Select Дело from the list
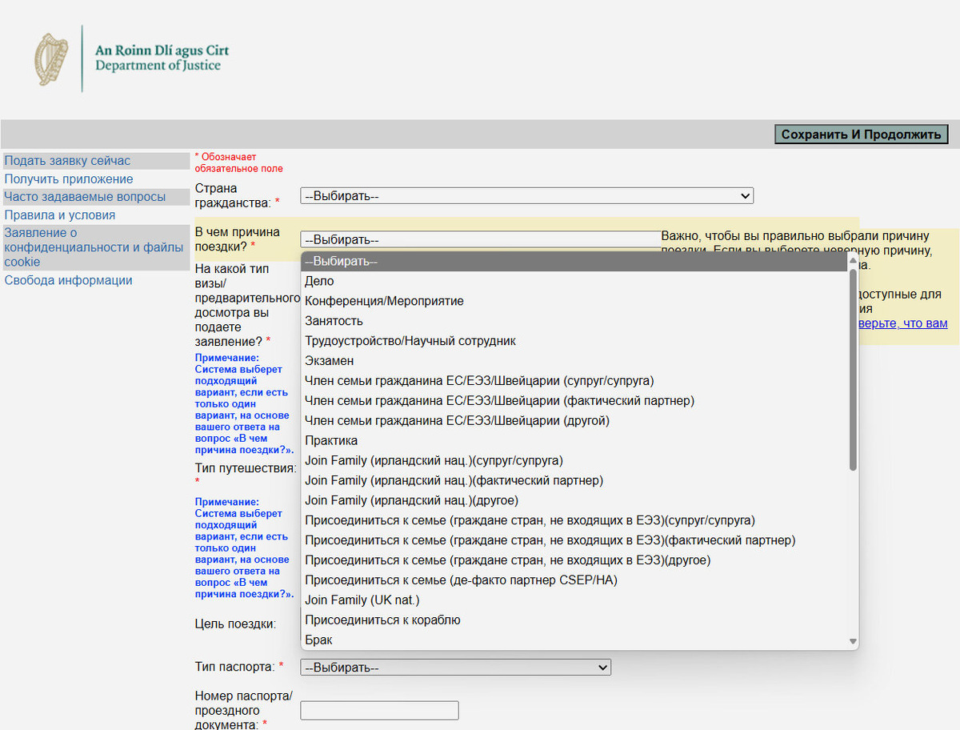 click(574, 282)
